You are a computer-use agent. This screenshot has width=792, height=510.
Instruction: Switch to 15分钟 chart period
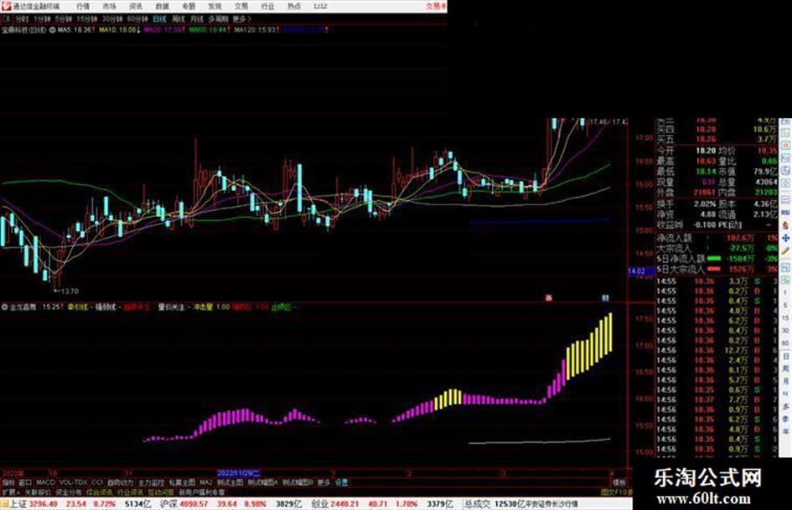[86, 19]
